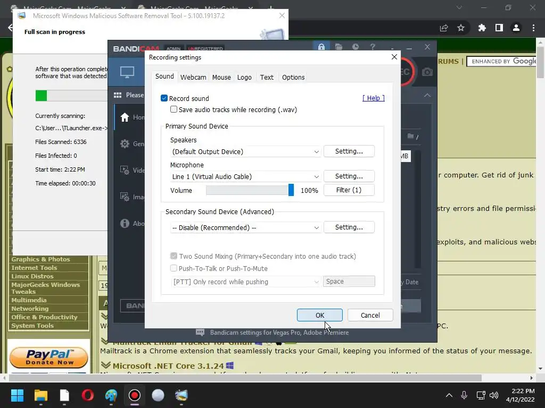This screenshot has width=545, height=408.
Task: Open Chrome profile avatar icon
Action: pos(516,28)
